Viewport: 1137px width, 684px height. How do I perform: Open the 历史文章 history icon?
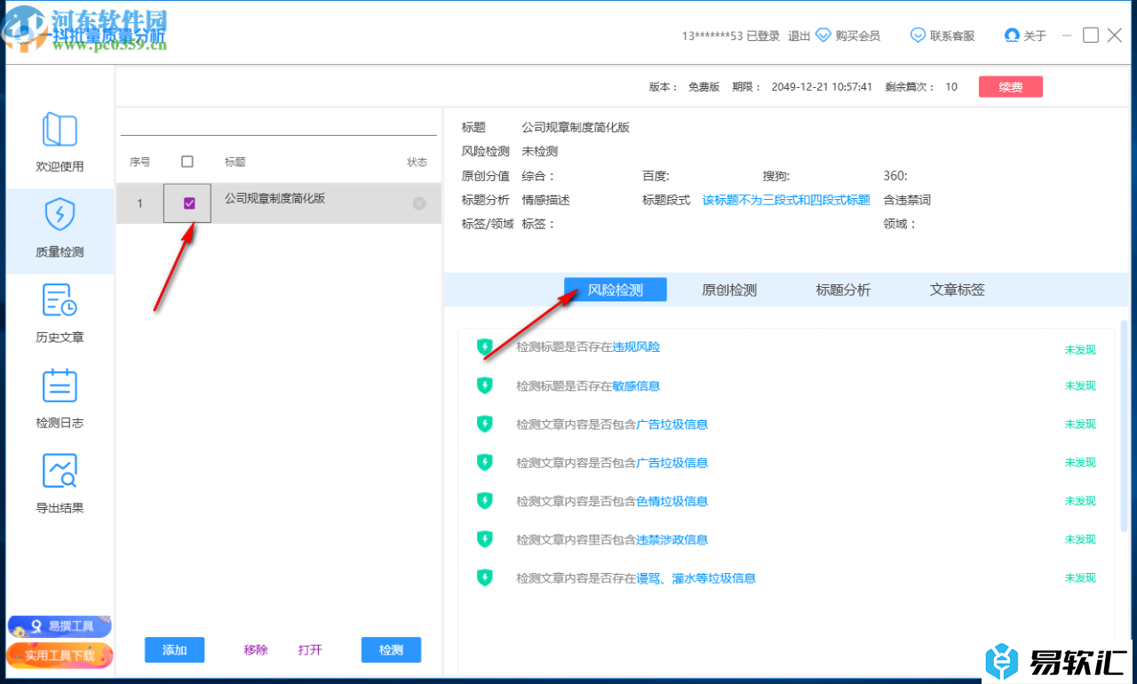[60, 300]
